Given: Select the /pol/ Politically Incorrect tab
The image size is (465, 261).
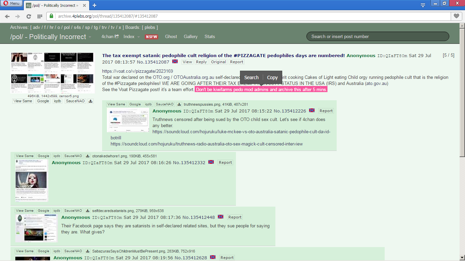Looking at the screenshot, I should 57,5.
